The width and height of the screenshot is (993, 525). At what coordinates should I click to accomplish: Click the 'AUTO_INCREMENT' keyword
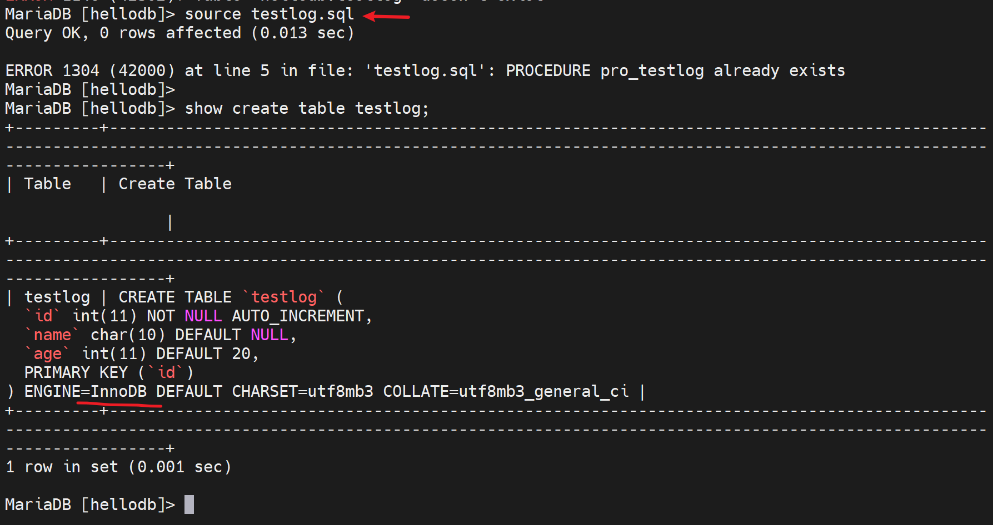point(298,316)
